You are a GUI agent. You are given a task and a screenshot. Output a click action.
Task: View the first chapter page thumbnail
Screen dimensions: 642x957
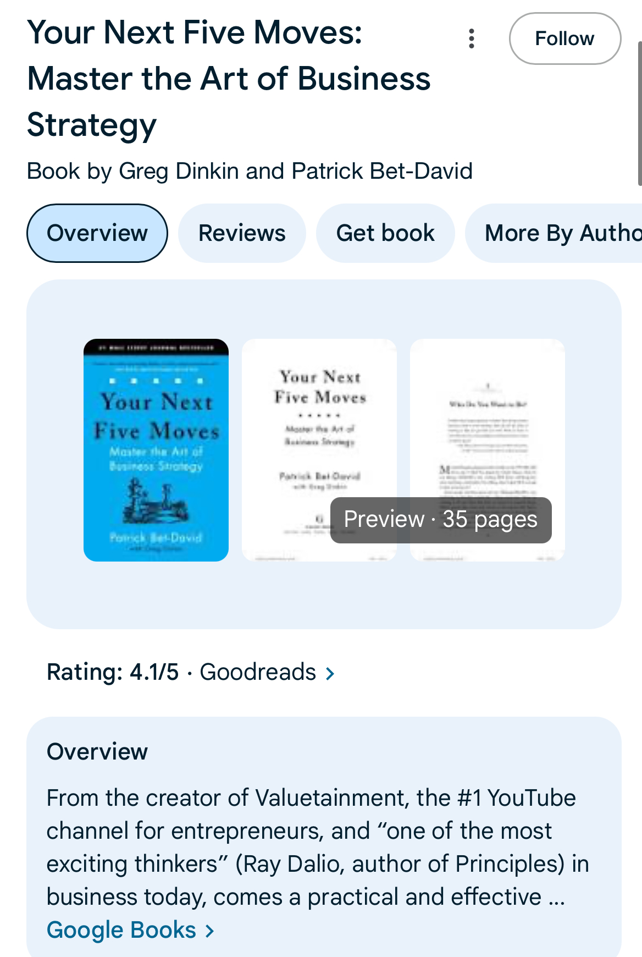click(x=488, y=418)
